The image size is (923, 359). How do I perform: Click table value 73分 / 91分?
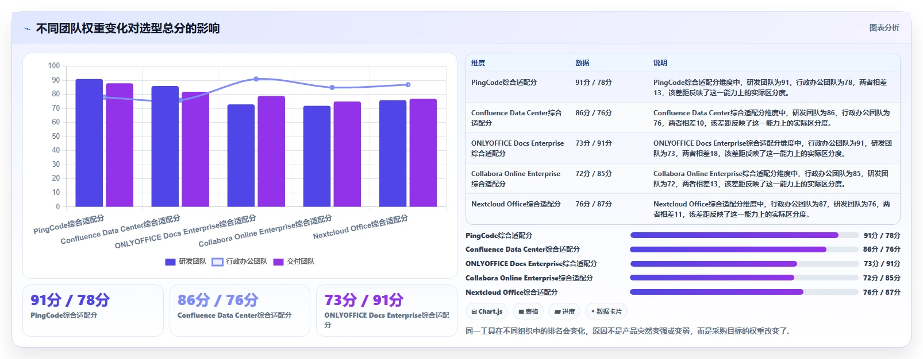(594, 143)
